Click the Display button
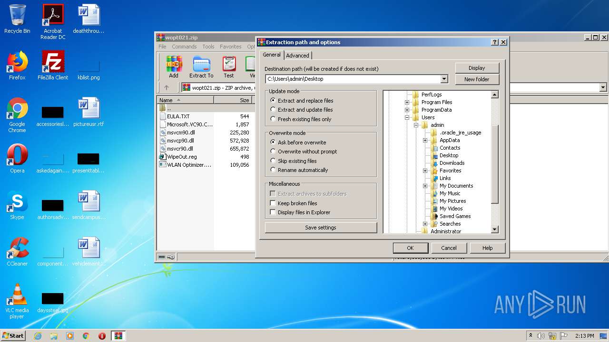The height and width of the screenshot is (342, 609). click(477, 68)
